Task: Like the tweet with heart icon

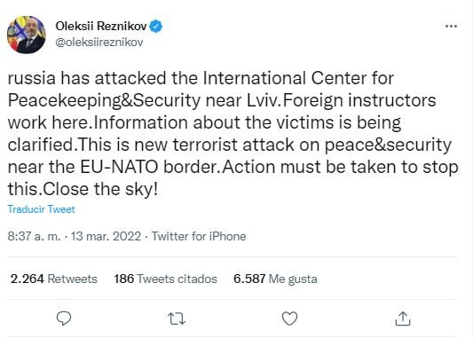Action: click(x=289, y=318)
